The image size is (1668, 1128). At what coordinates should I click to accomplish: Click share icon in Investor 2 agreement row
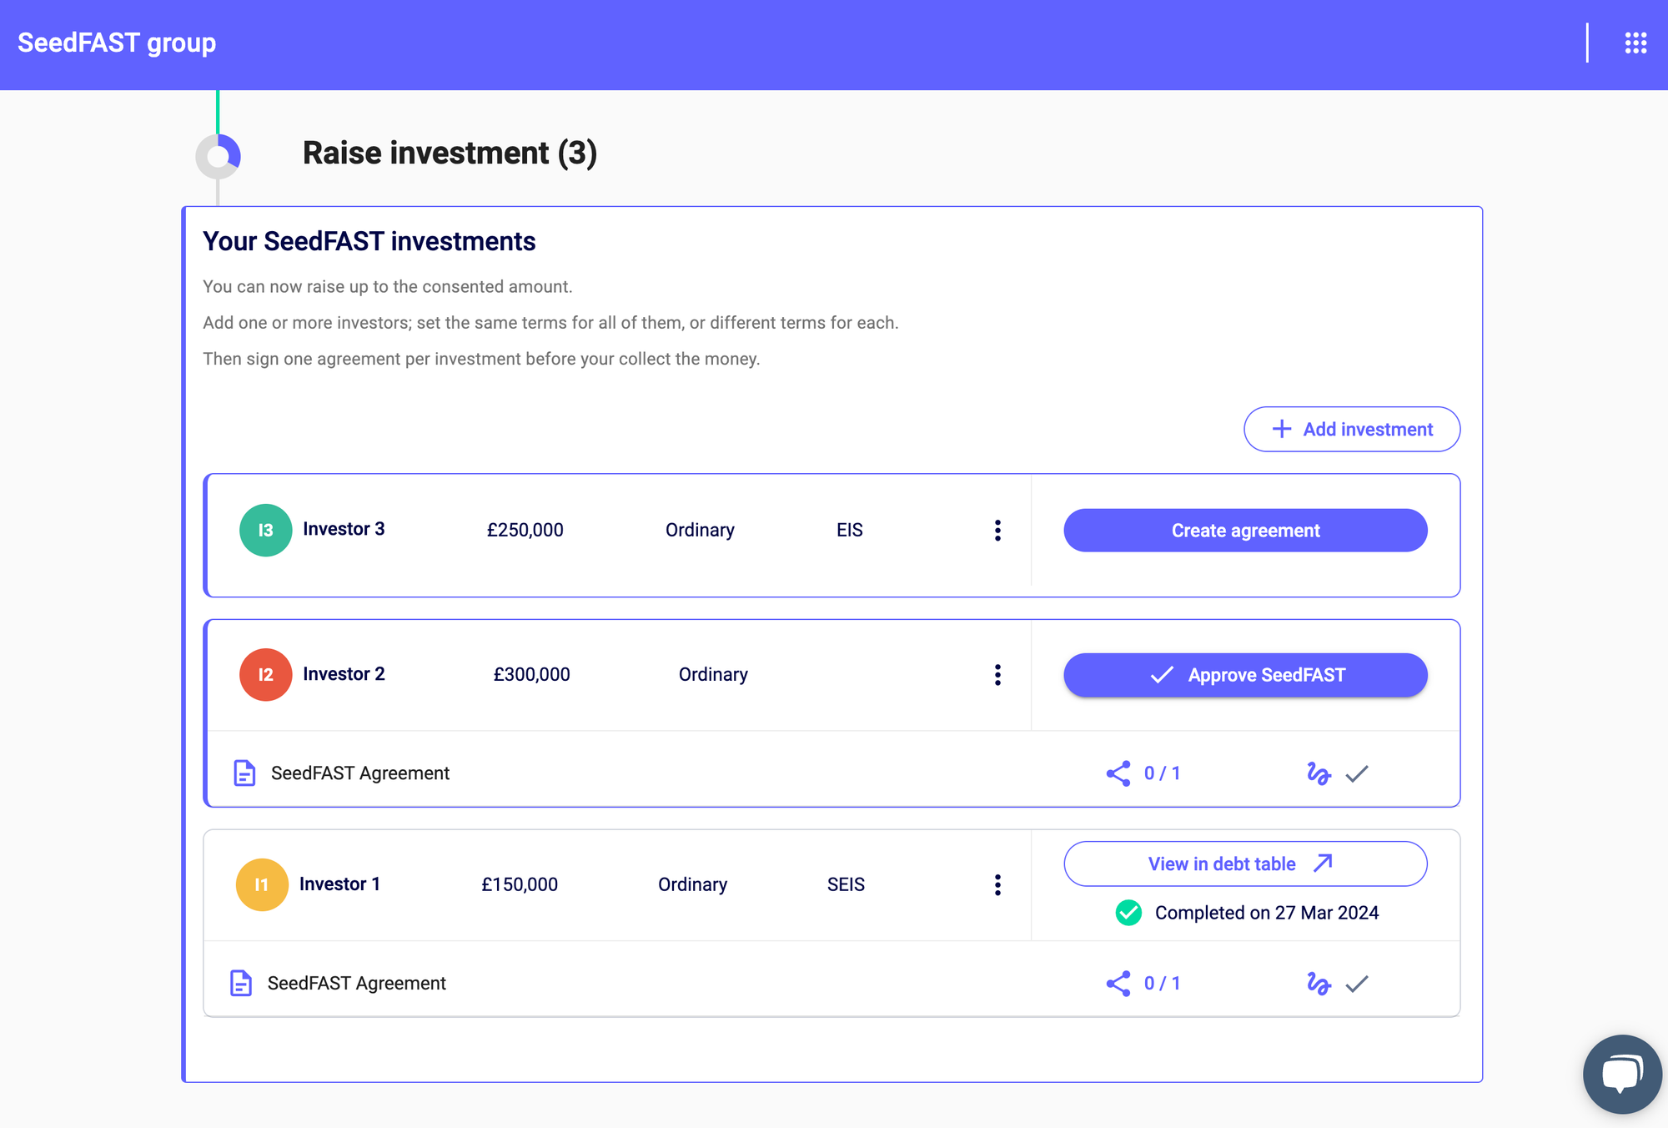pos(1118,773)
